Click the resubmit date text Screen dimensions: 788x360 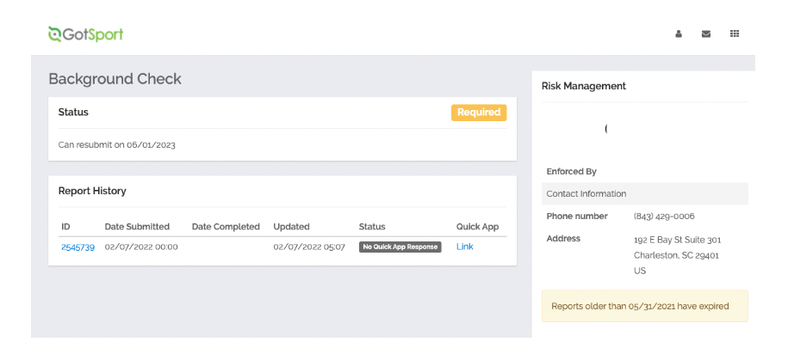point(116,144)
